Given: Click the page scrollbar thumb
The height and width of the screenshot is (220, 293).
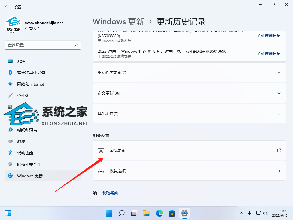Looking at the screenshot, I should (292, 174).
